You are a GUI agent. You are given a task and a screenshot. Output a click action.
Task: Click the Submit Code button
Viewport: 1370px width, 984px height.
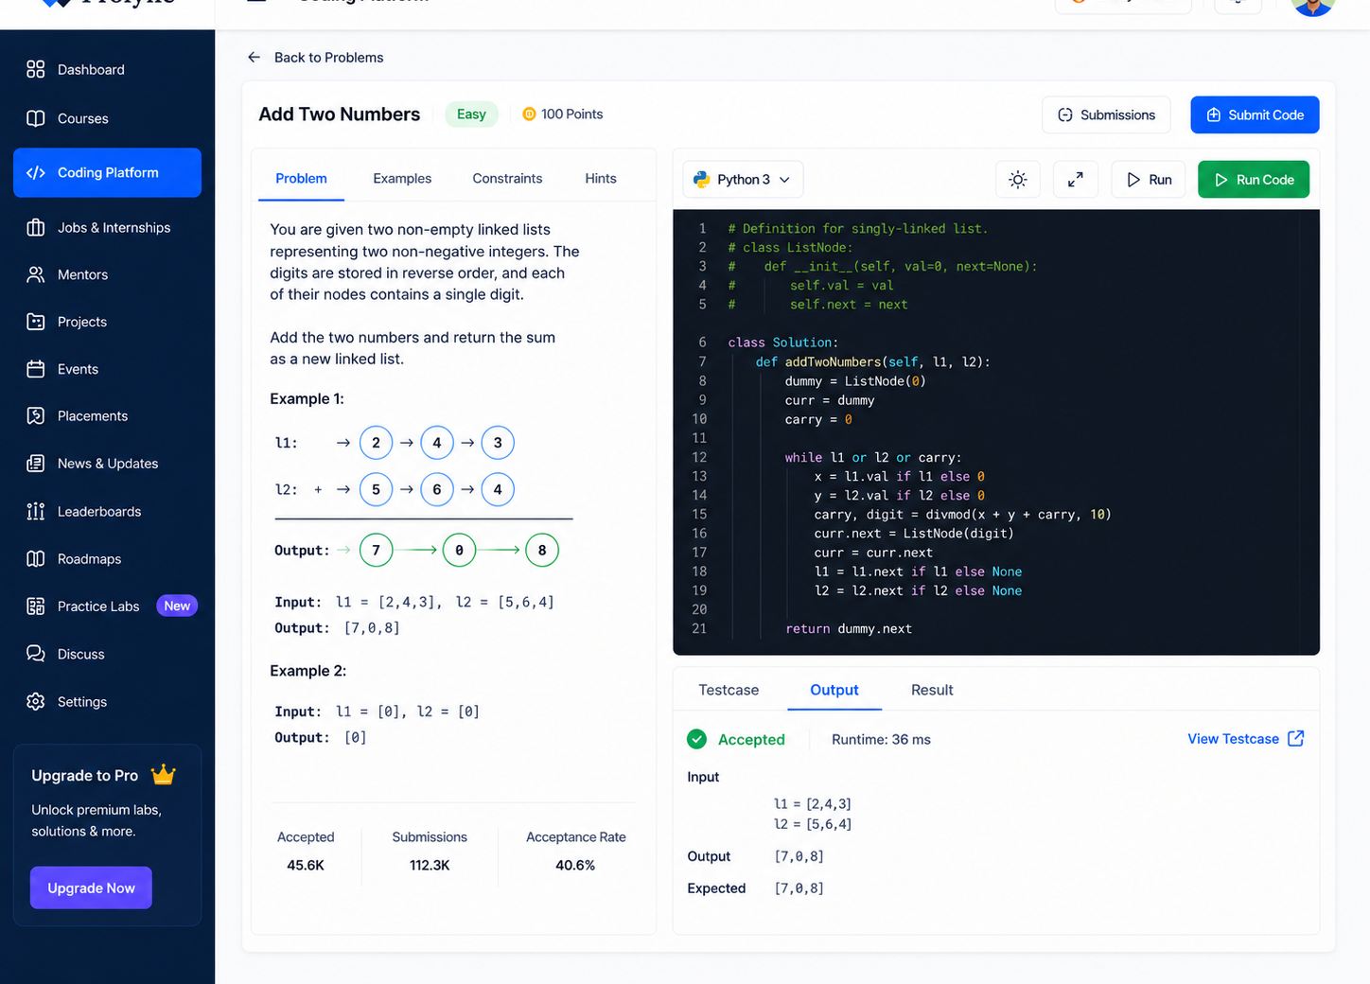pyautogui.click(x=1255, y=114)
